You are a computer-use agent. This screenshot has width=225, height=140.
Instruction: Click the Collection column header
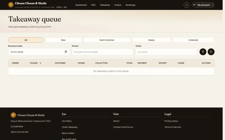[101, 63]
